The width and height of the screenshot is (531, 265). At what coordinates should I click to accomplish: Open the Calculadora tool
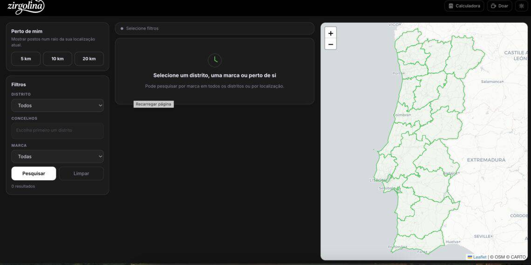click(463, 6)
